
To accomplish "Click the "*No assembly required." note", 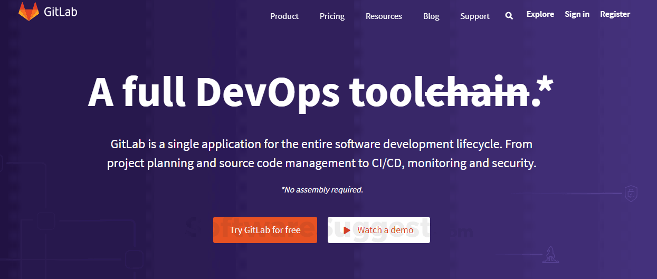I will point(322,189).
